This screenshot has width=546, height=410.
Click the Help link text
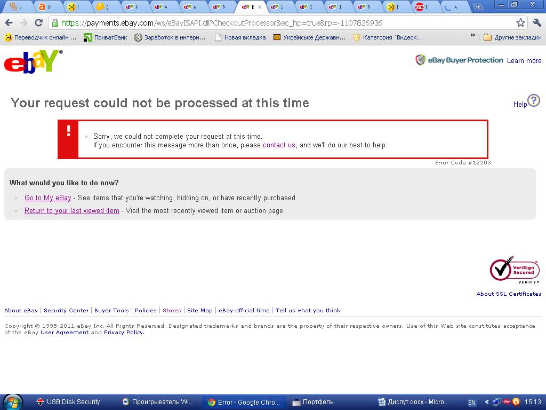[x=520, y=104]
